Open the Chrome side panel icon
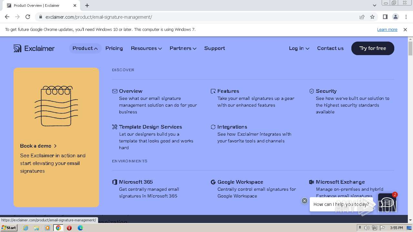413x232 pixels. click(385, 17)
